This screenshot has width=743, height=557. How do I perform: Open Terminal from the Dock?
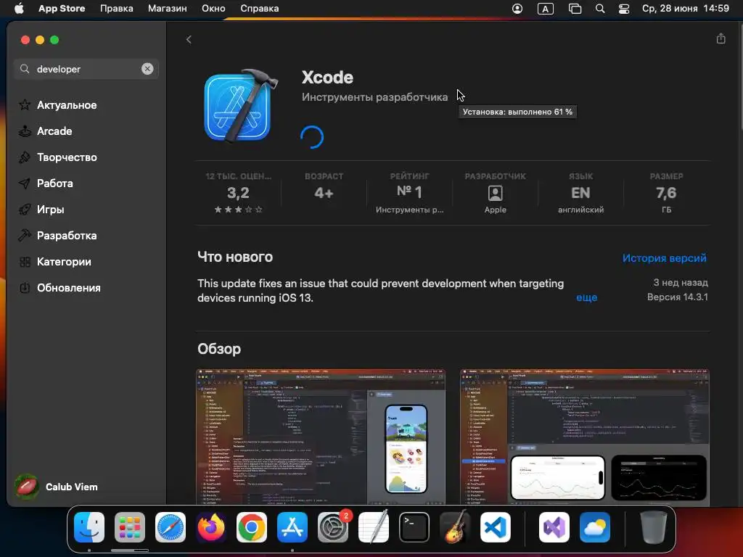(414, 527)
